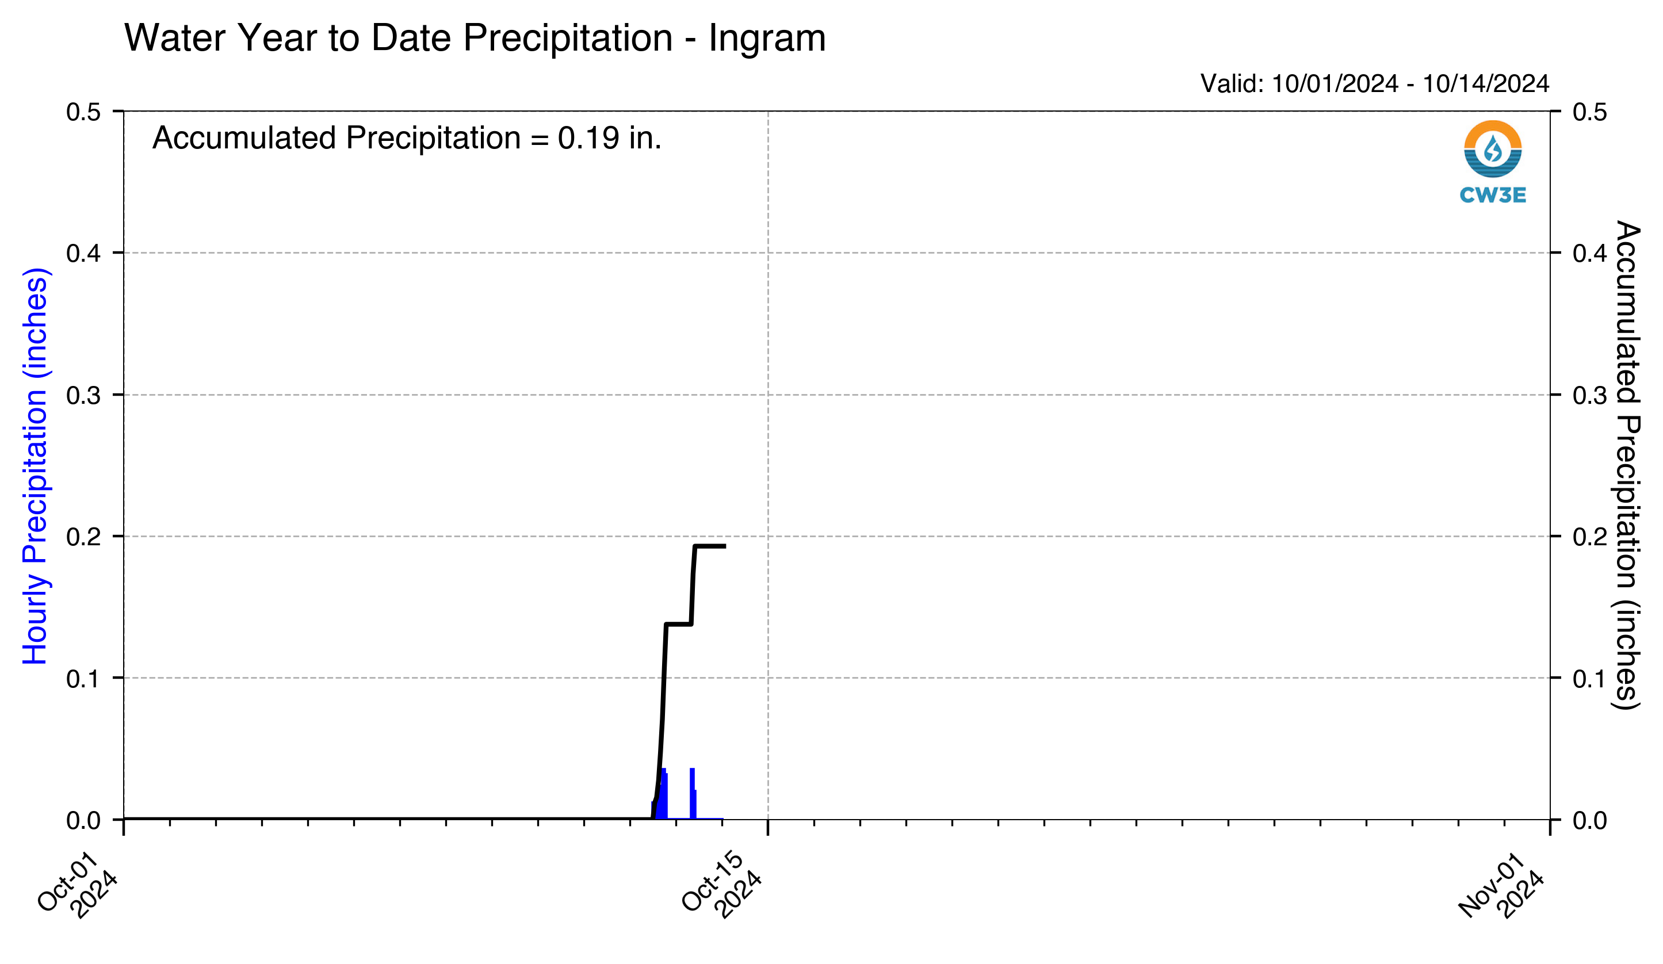
Task: Click the blue Hourly Precipitation axis title
Action: click(x=36, y=466)
